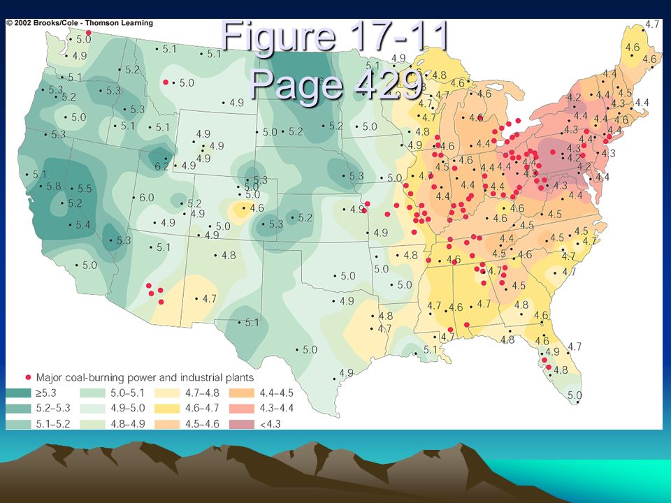Image resolution: width=671 pixels, height=503 pixels.
Task: Pick the 5.0–5.1 legend color swatch
Action: point(92,393)
